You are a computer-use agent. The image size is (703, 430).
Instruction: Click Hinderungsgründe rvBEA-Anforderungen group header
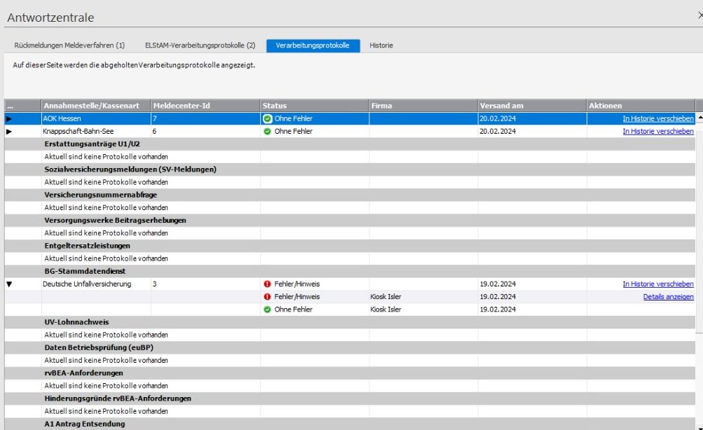tap(350, 398)
